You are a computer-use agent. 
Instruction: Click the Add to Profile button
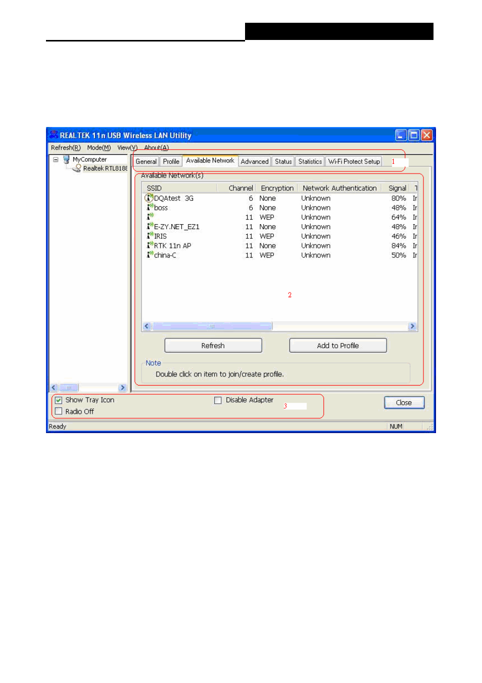(338, 346)
